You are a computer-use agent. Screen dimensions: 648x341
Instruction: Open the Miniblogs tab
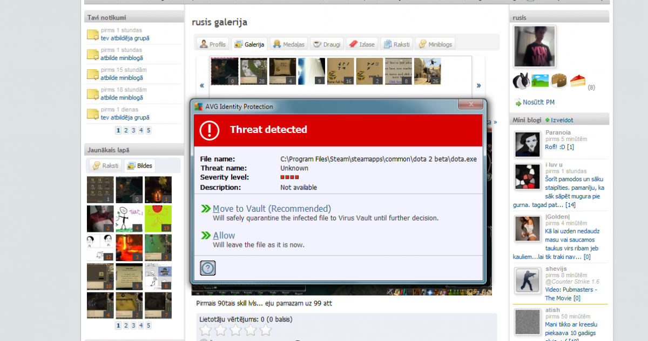click(435, 44)
